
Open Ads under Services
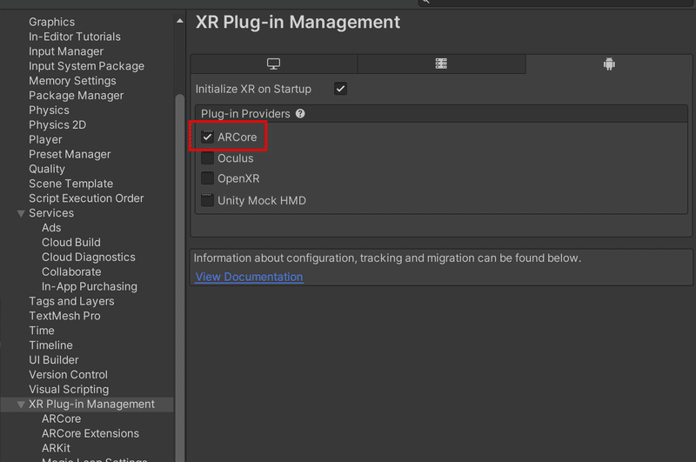[51, 227]
